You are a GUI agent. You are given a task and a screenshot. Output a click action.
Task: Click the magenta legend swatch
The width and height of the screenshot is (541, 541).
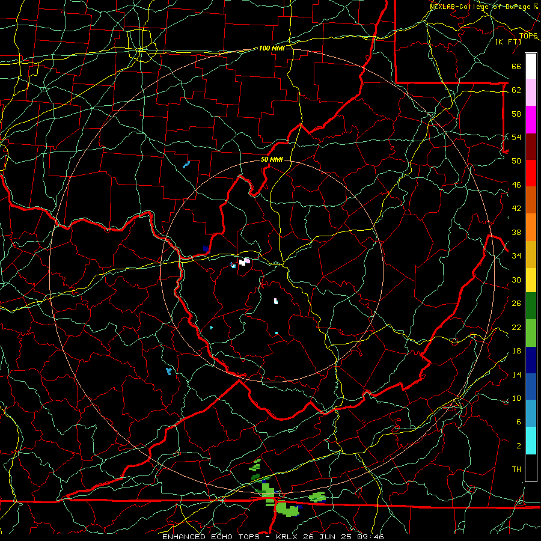[x=531, y=120]
